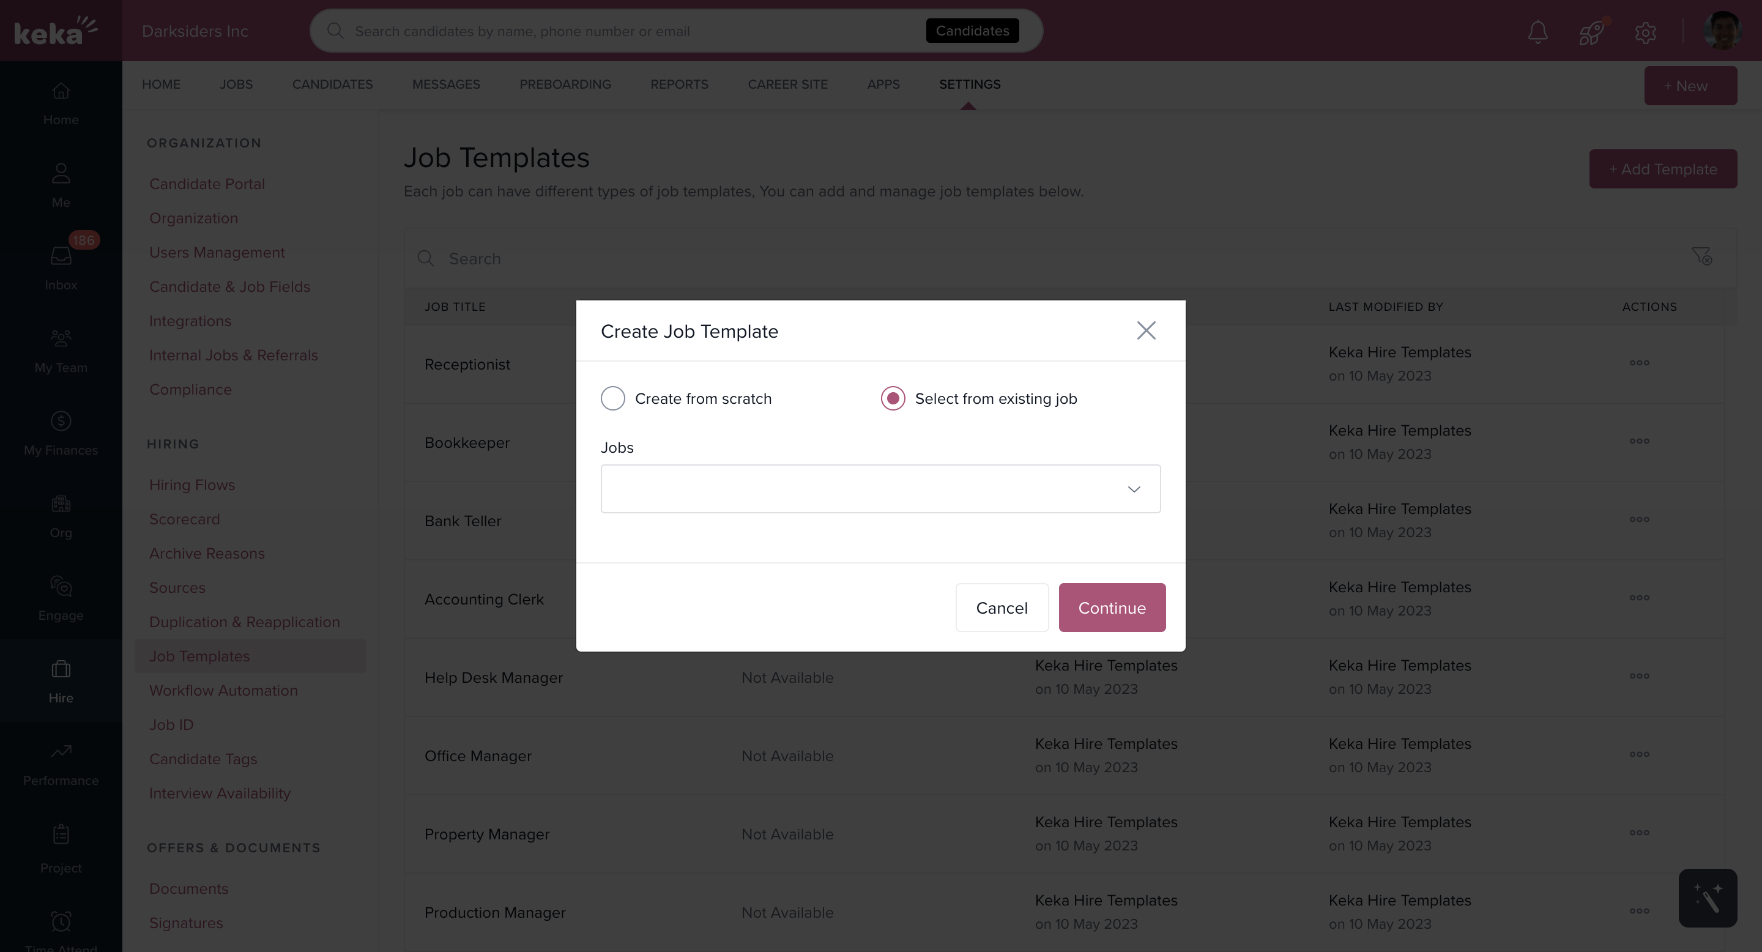Screen dimensions: 1762x952
Task: Click the rocket icon in header
Action: [x=1591, y=31]
